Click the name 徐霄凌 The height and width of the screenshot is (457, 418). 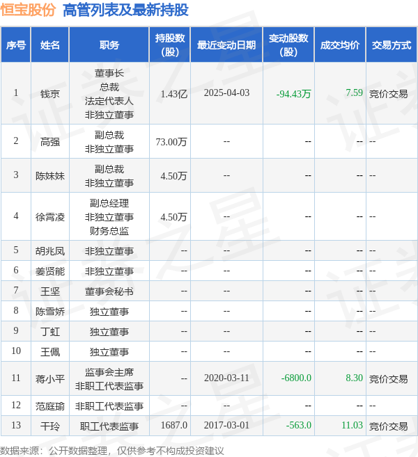pyautogui.click(x=50, y=217)
